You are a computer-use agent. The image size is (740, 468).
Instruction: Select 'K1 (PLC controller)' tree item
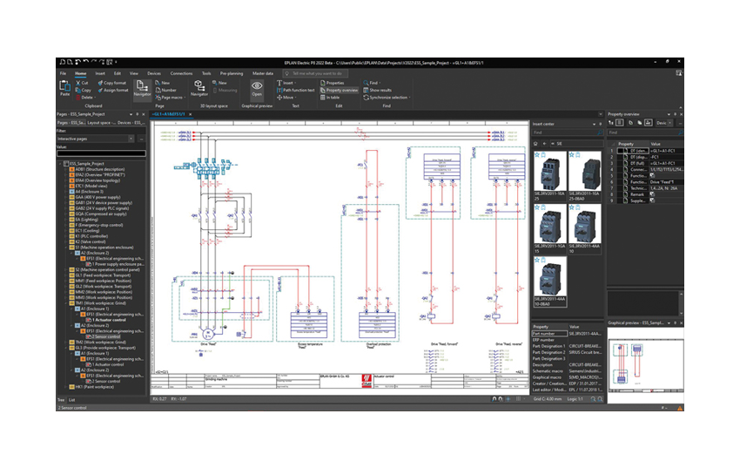(x=91, y=236)
